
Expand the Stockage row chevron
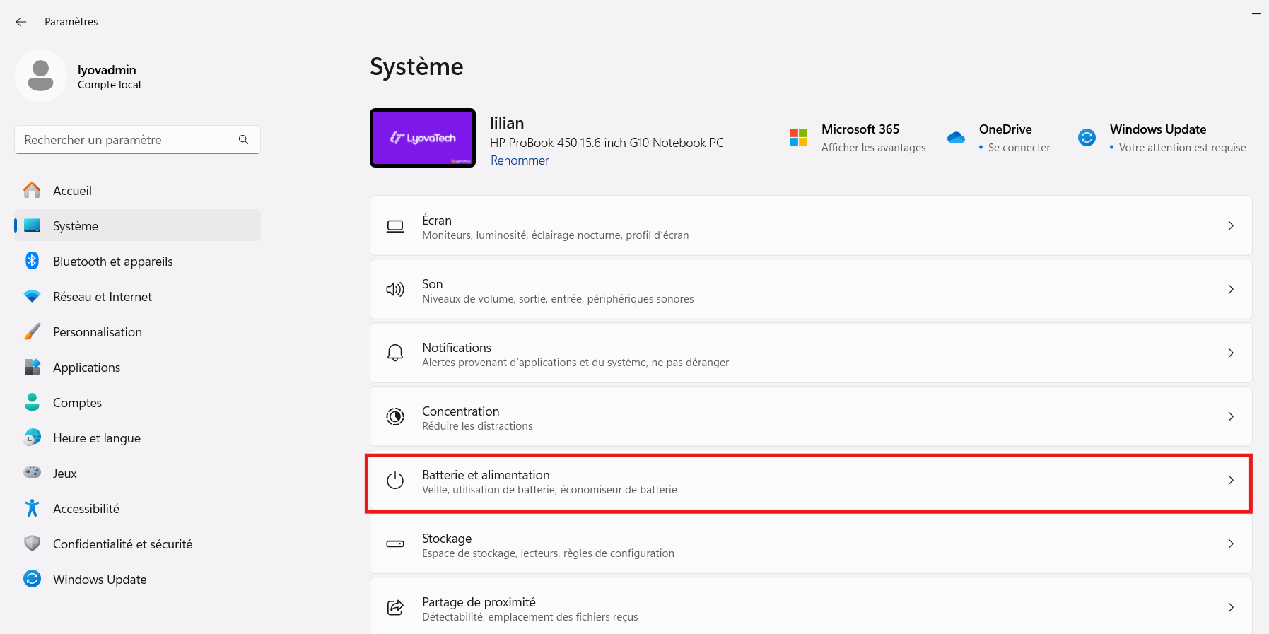1230,544
